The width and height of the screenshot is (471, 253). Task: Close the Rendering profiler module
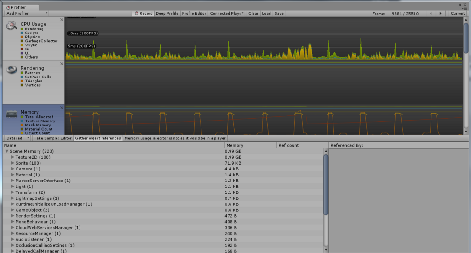coord(62,64)
